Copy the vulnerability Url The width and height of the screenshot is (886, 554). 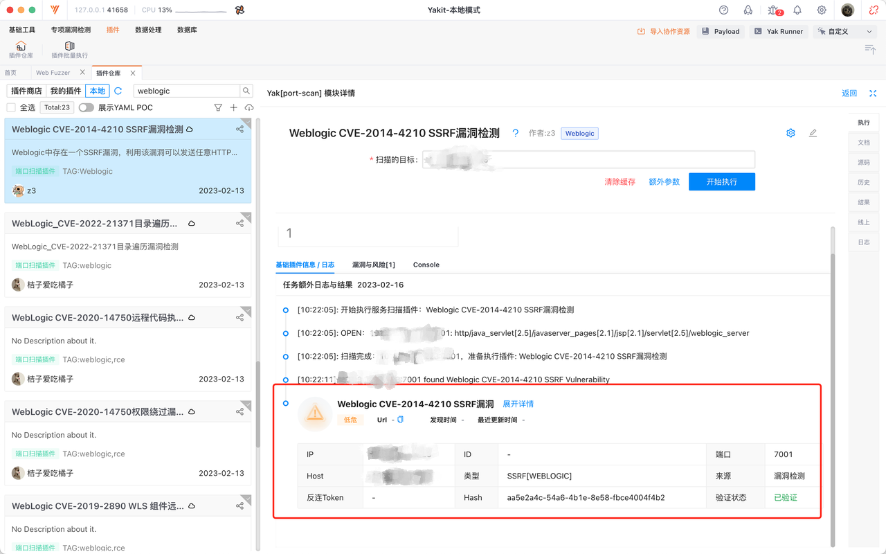pos(400,420)
